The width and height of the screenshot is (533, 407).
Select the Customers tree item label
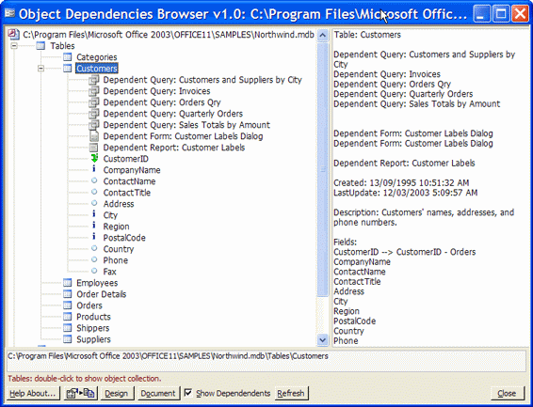tap(97, 69)
